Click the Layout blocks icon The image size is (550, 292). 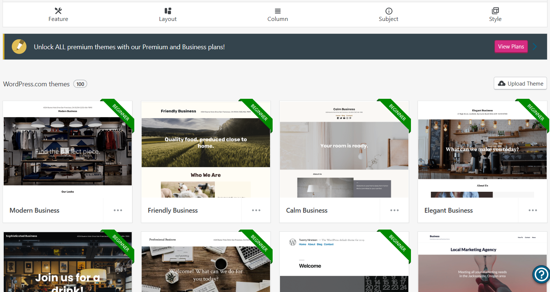[x=168, y=11]
